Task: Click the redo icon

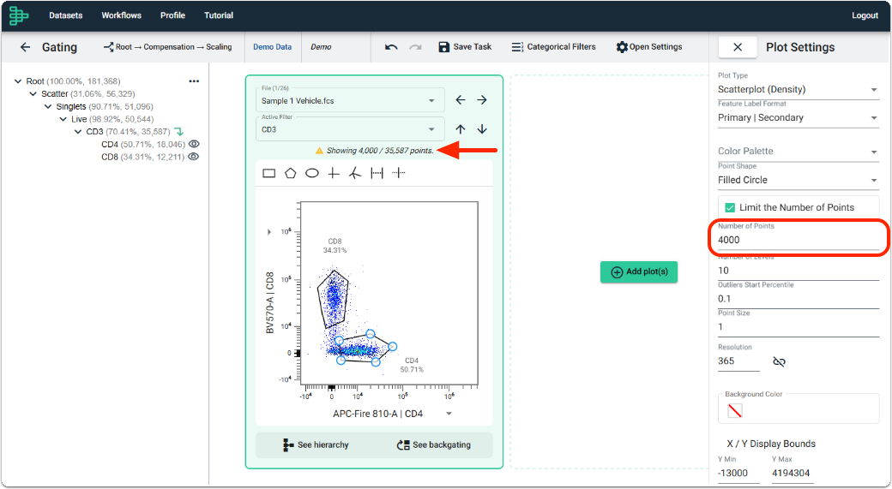Action: point(415,47)
